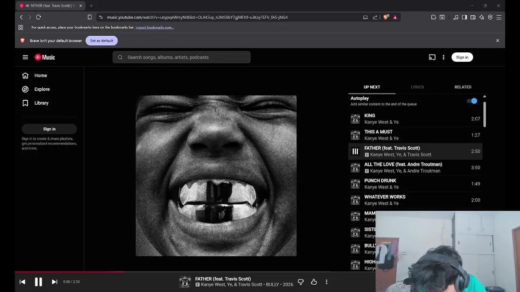This screenshot has width=520, height=292.
Task: Skip to the next track
Action: coord(54,282)
